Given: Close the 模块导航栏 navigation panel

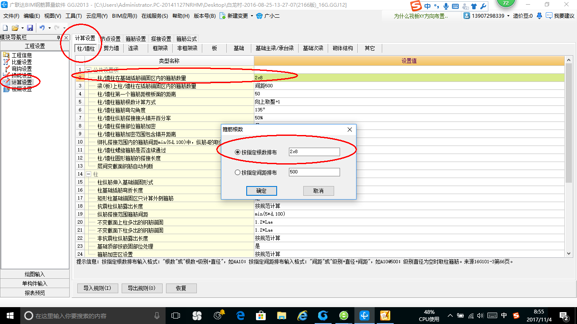Looking at the screenshot, I should 65,38.
